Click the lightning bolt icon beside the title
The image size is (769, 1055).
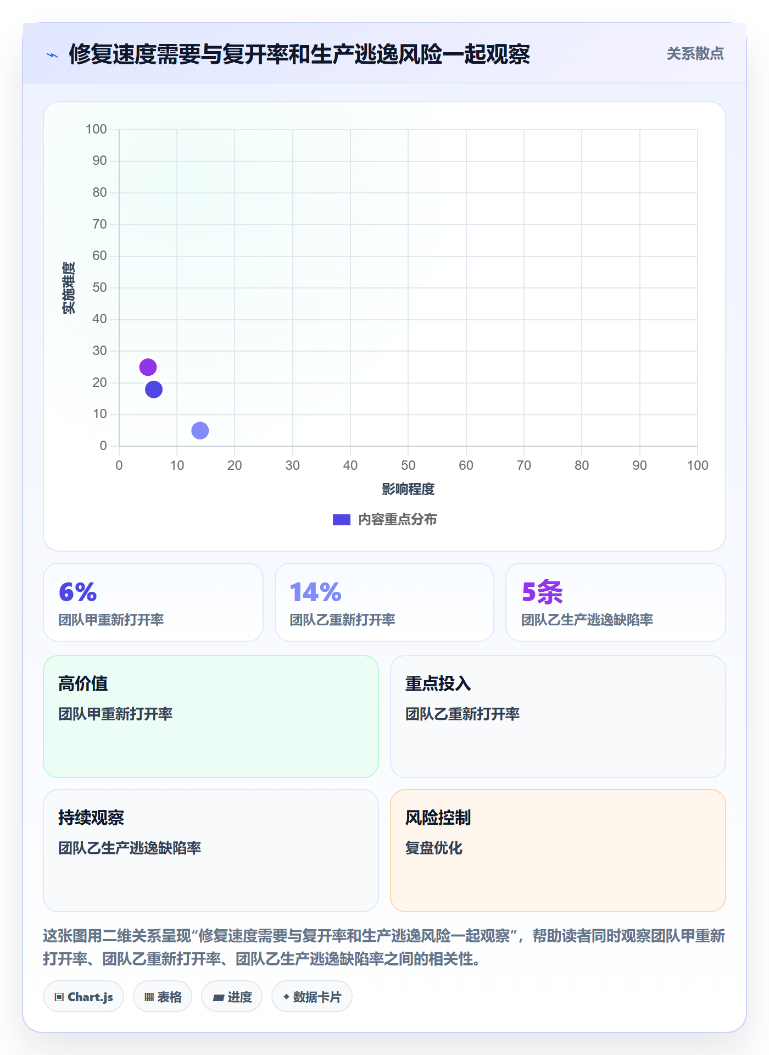coord(52,55)
